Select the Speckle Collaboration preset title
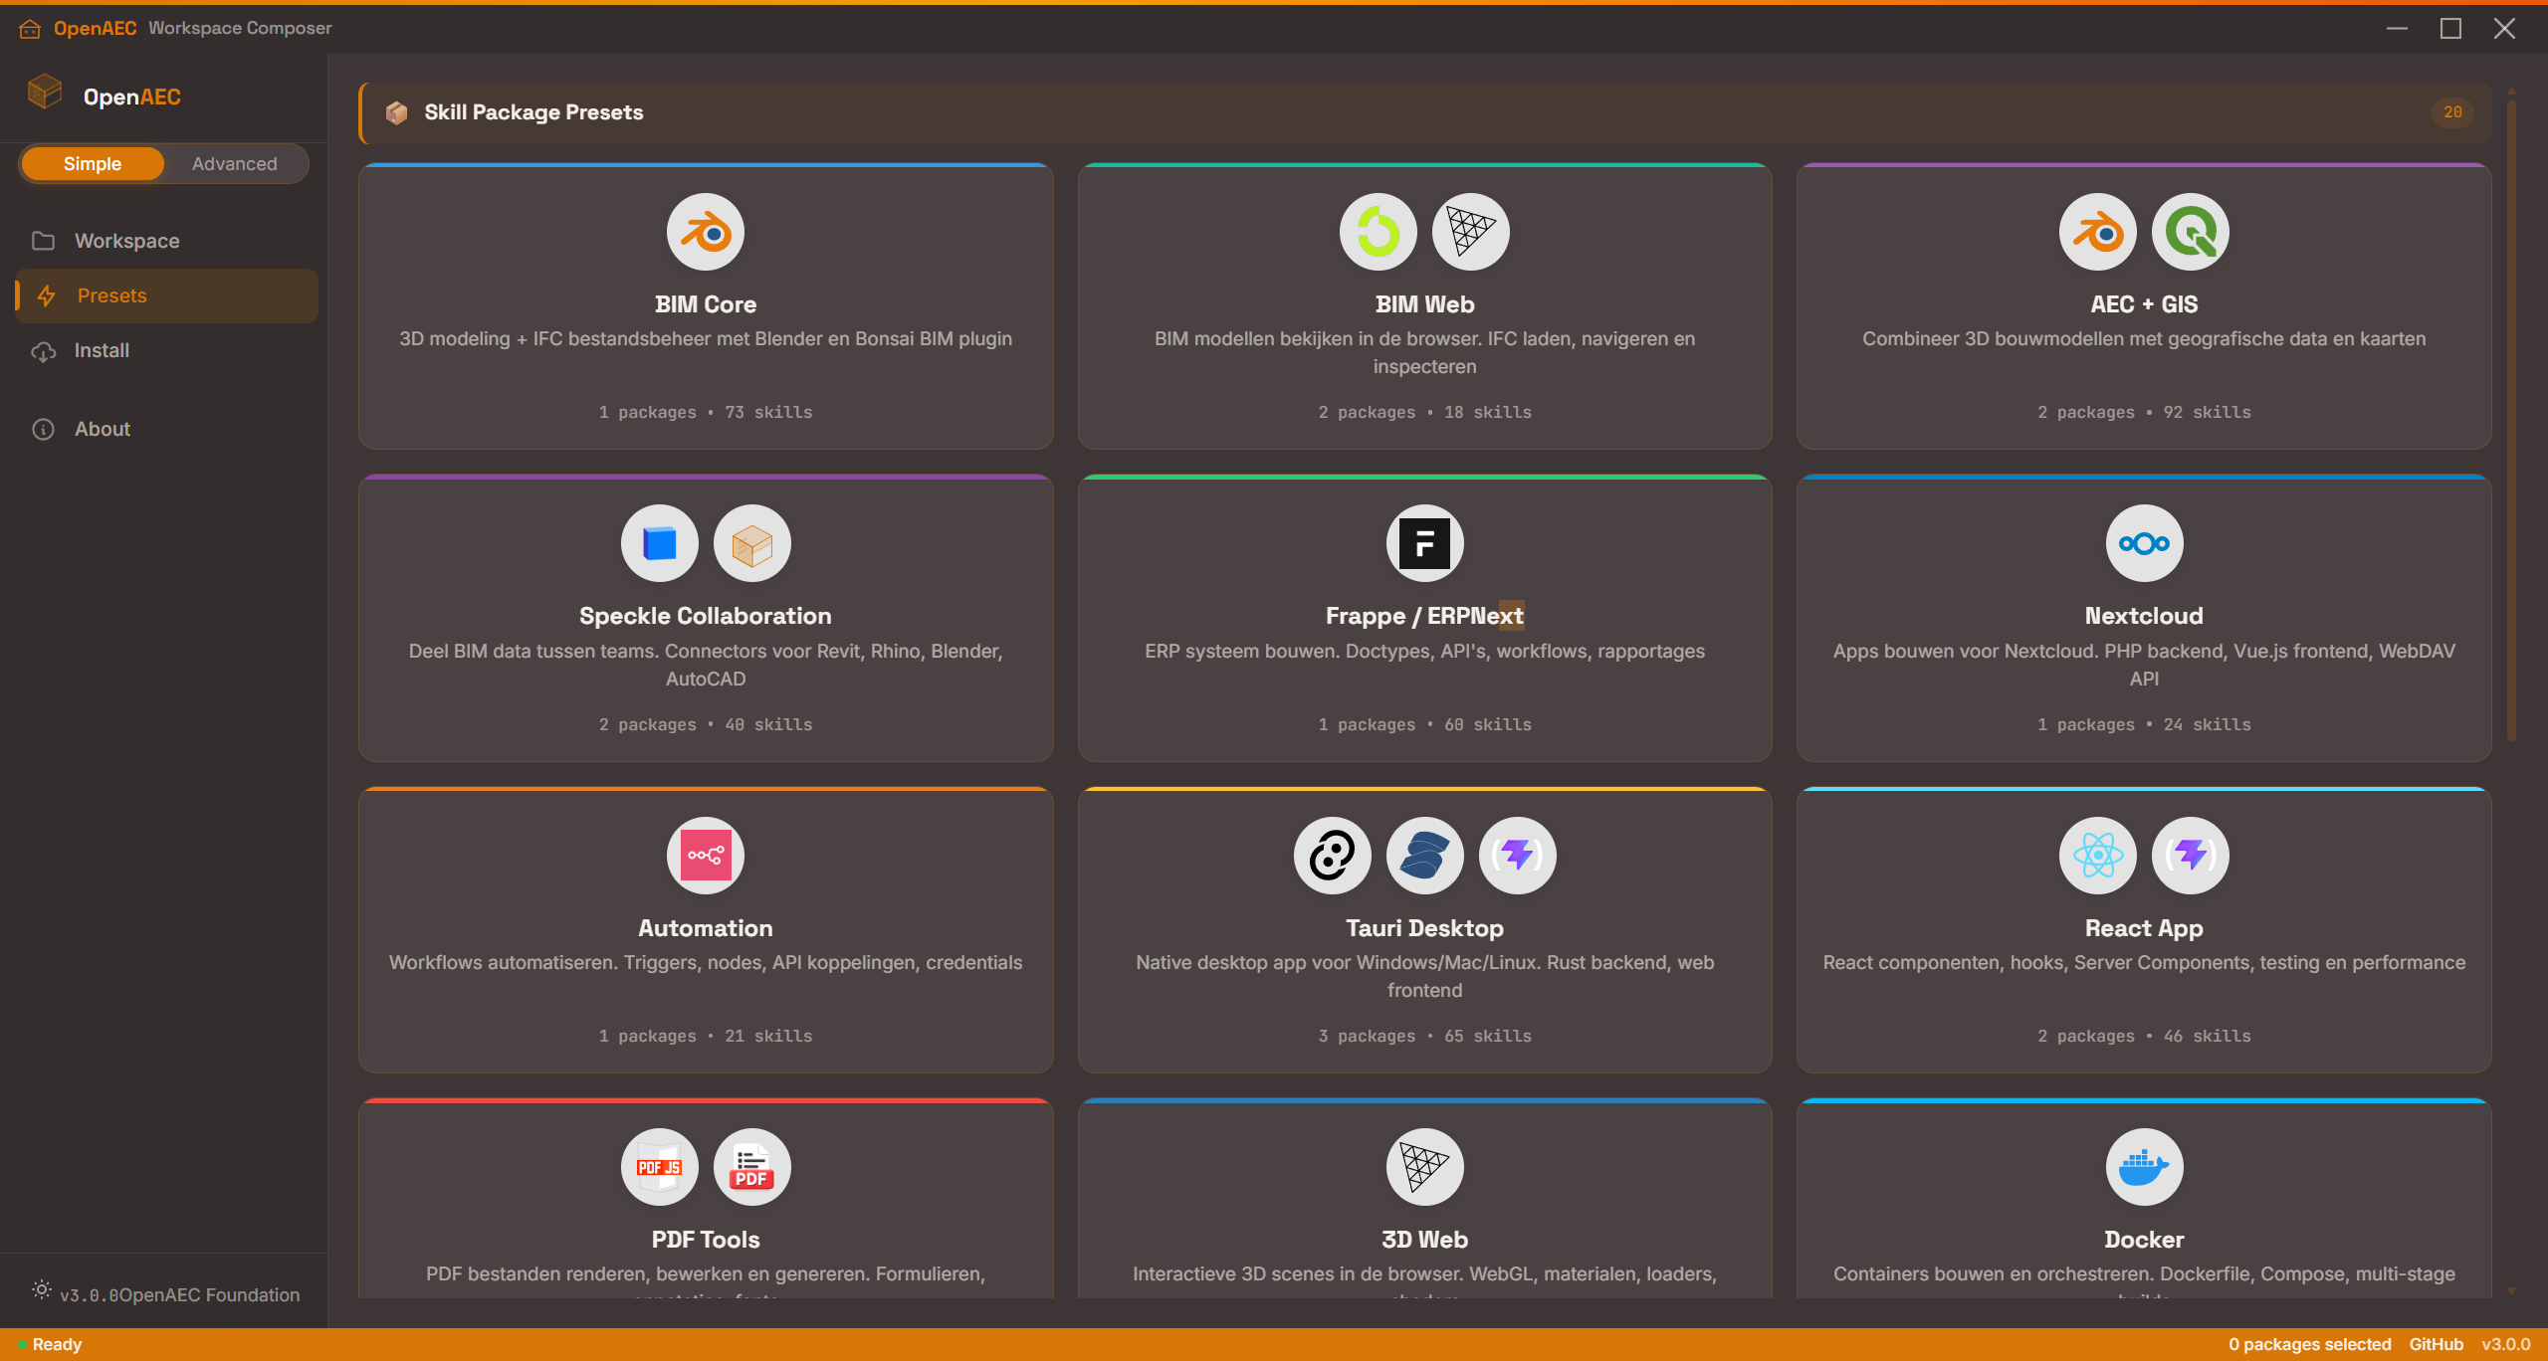Viewport: 2548px width, 1361px height. coord(706,616)
